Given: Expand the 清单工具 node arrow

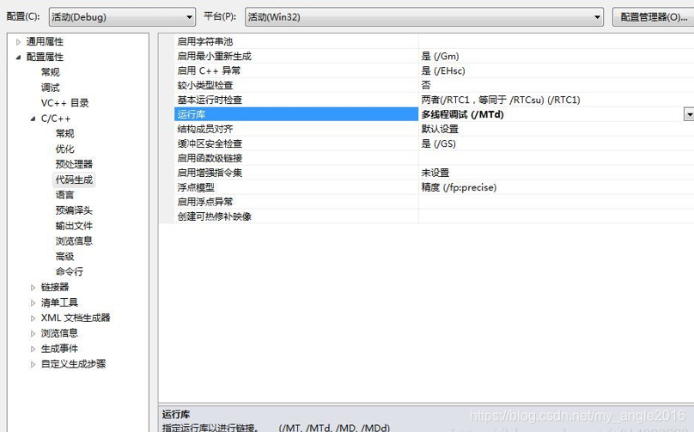Looking at the screenshot, I should point(33,303).
